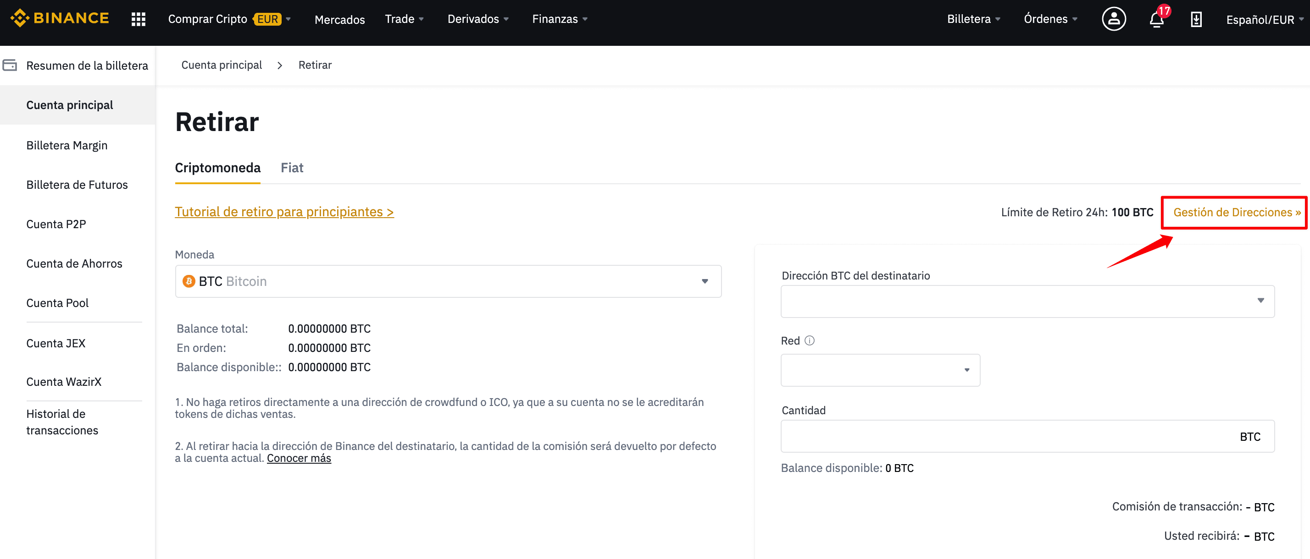Viewport: 1310px width, 559px height.
Task: Open Historial de transacciones in the sidebar
Action: point(62,422)
